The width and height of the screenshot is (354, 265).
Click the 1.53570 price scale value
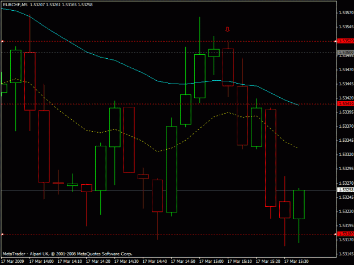pos(346,12)
